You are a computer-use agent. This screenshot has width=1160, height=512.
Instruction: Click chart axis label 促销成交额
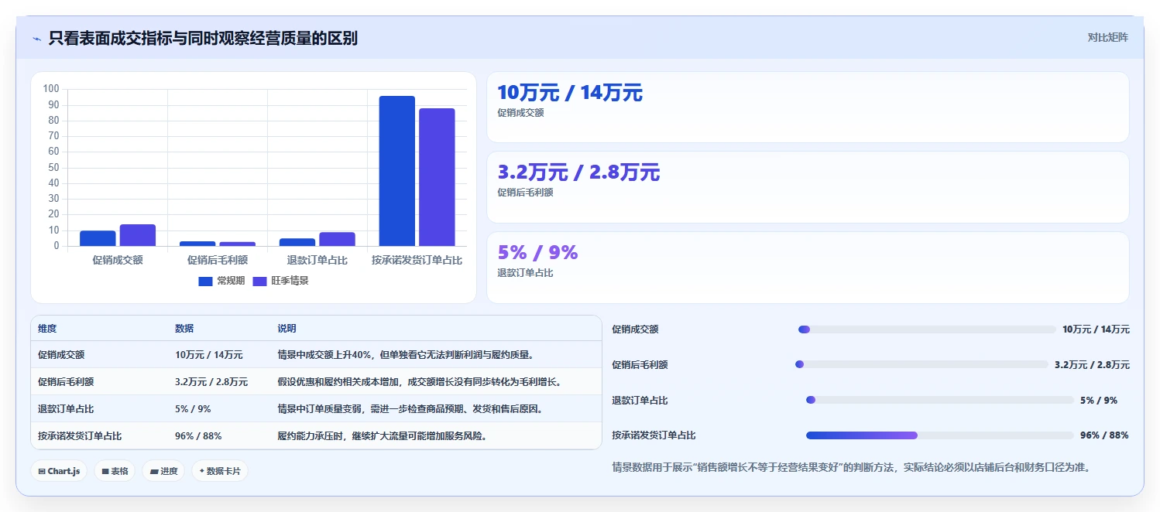(118, 260)
